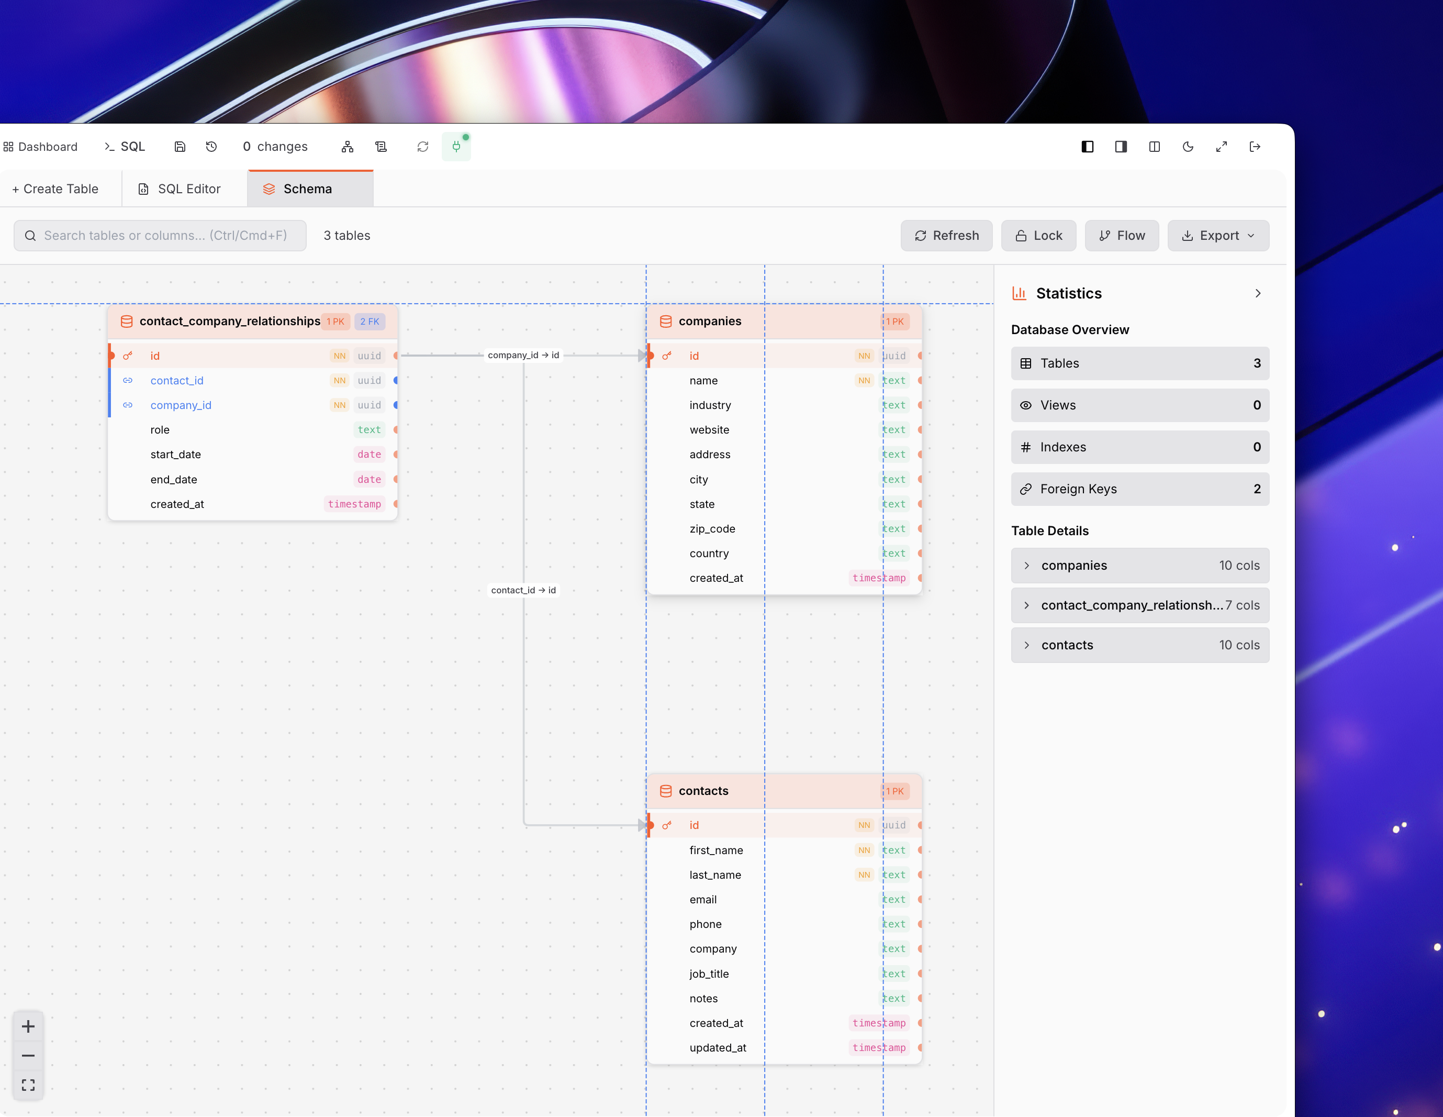Click the Refresh button

(x=946, y=235)
